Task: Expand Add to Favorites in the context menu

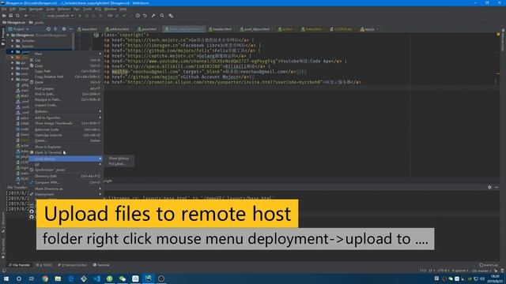Action: [x=66, y=118]
